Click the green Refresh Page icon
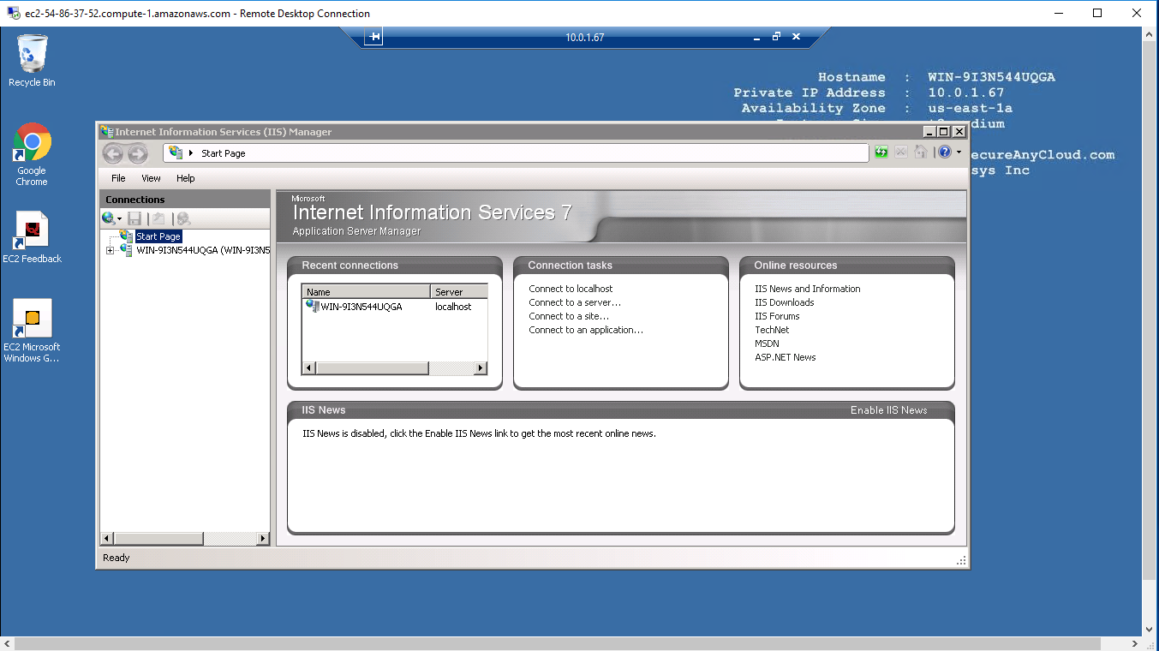 (881, 152)
